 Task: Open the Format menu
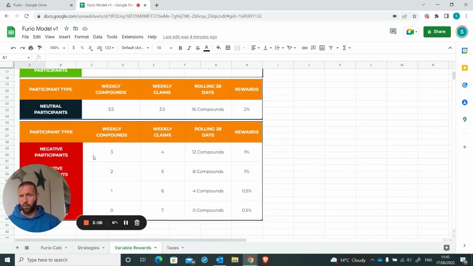pos(82,37)
